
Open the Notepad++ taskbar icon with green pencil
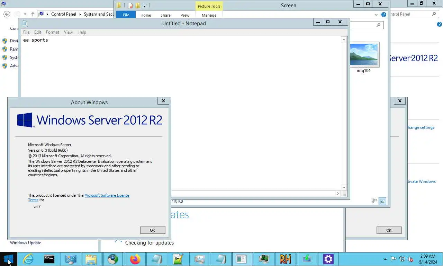click(x=178, y=259)
